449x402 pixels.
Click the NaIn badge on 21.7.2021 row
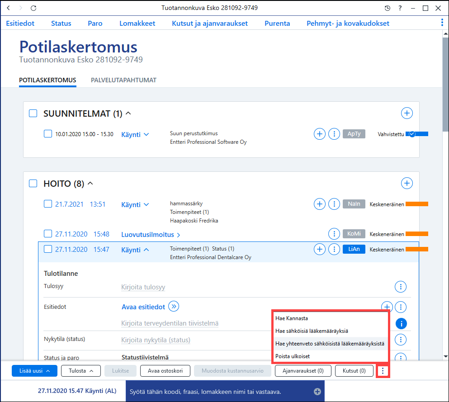354,204
